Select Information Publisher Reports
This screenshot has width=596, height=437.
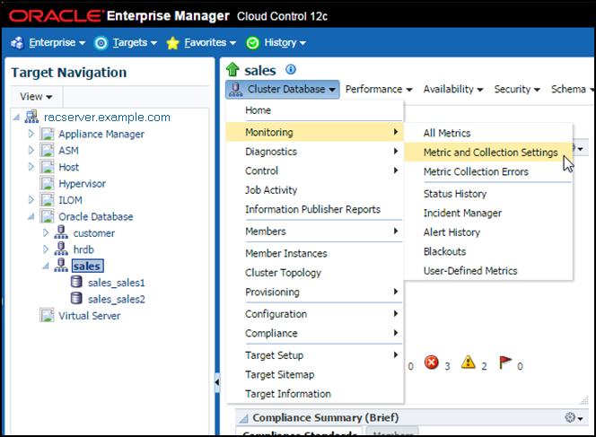tap(314, 209)
